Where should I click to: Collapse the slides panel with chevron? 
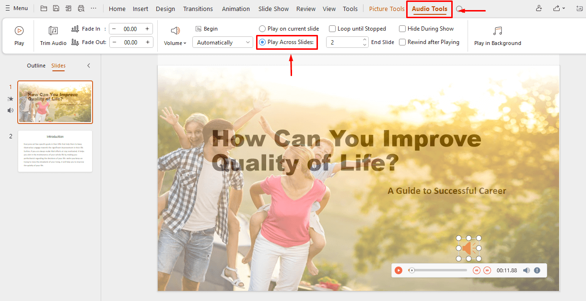[x=88, y=66]
